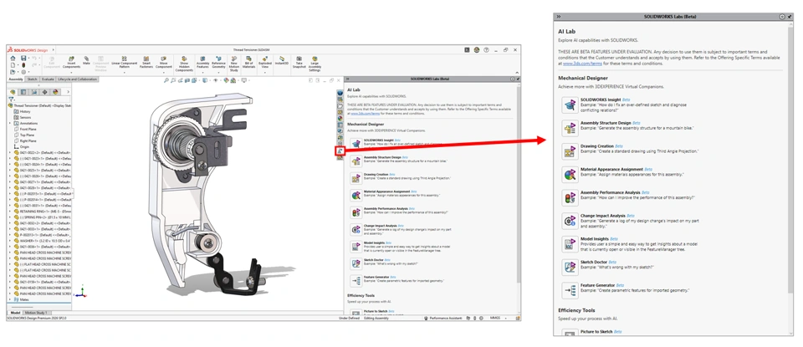Screen dimensions: 803x347
Task: Open the DisplayManager tab icon
Action: tap(55, 92)
